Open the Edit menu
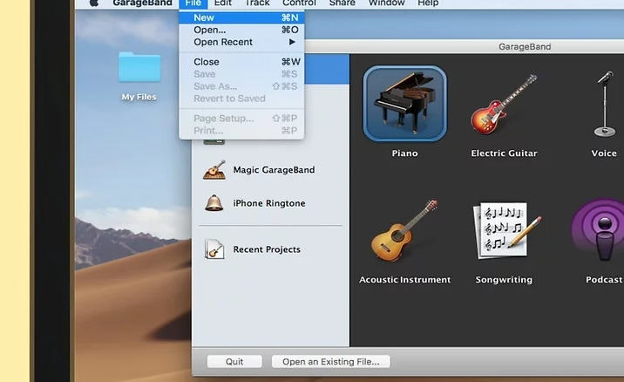Viewport: 624px width, 382px height. tap(223, 3)
